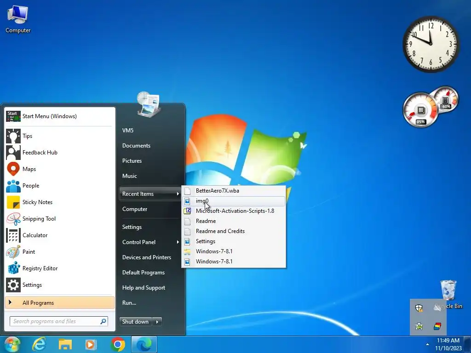Show hidden icons with the tray arrow
The image size is (471, 353).
427,344
